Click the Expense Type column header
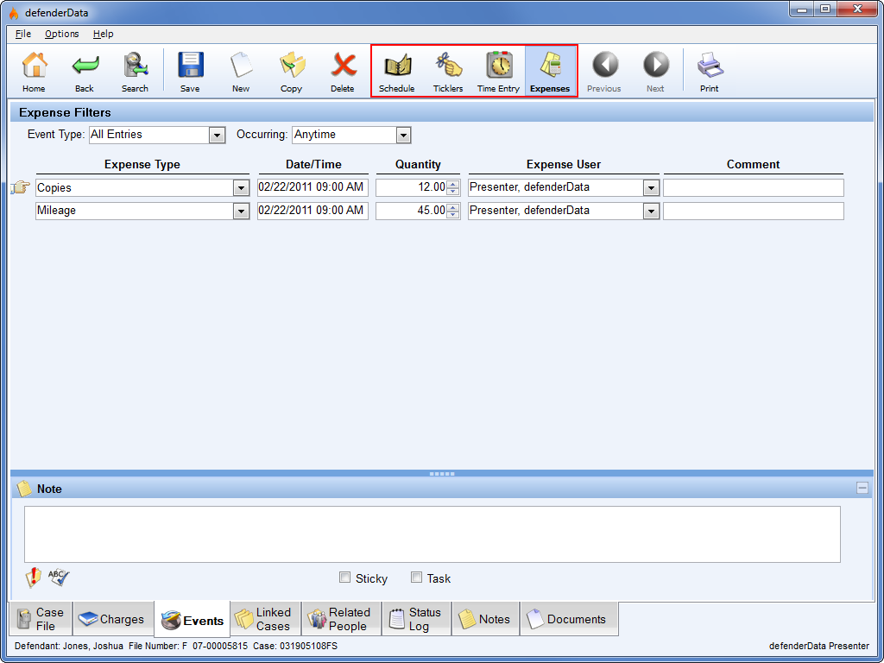The width and height of the screenshot is (884, 663). [x=142, y=165]
